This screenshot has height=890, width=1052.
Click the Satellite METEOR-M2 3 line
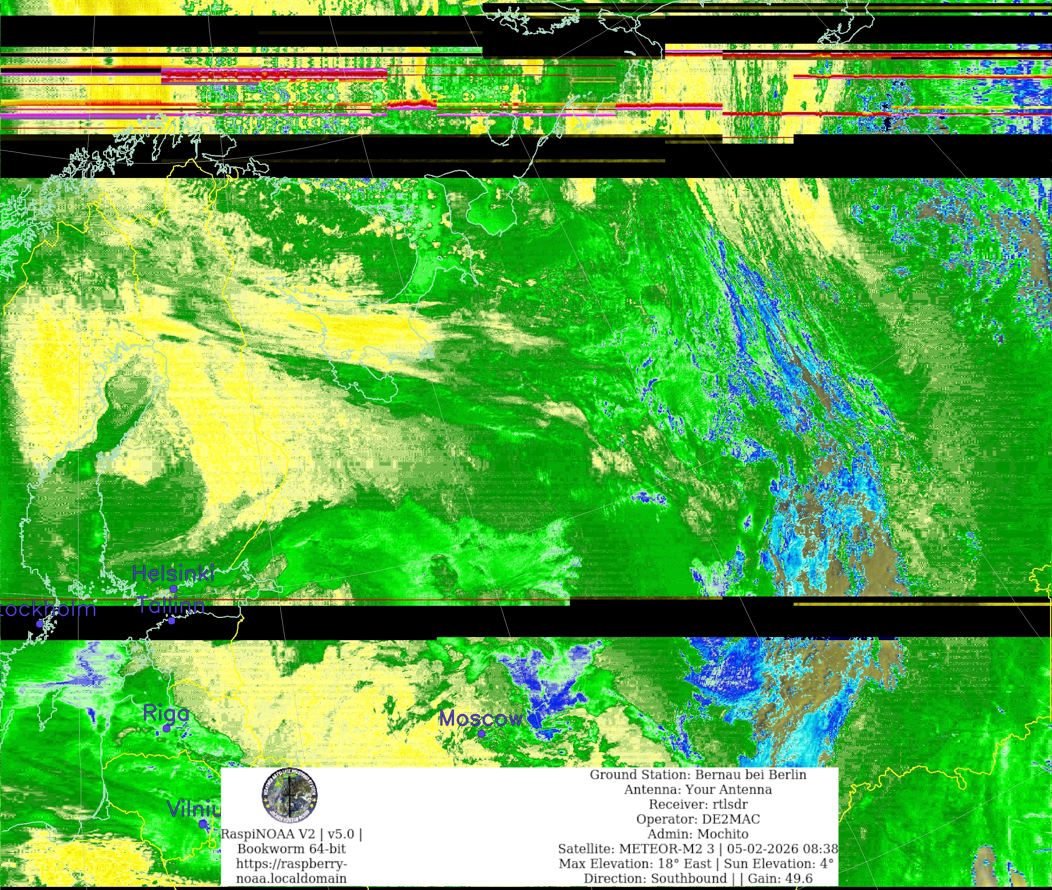pos(698,849)
